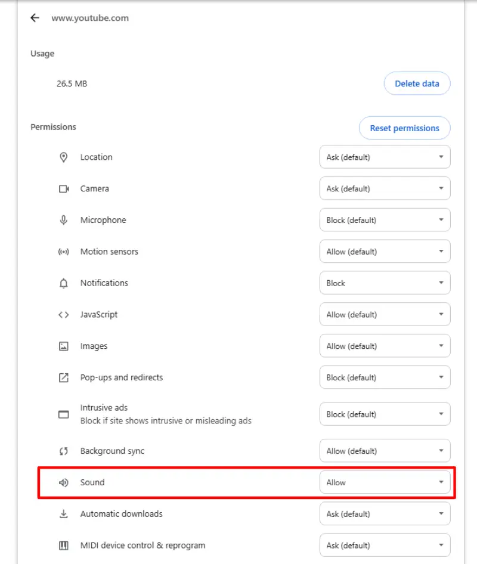The width and height of the screenshot is (477, 564).
Task: Open the Background sync dropdown
Action: click(x=385, y=451)
